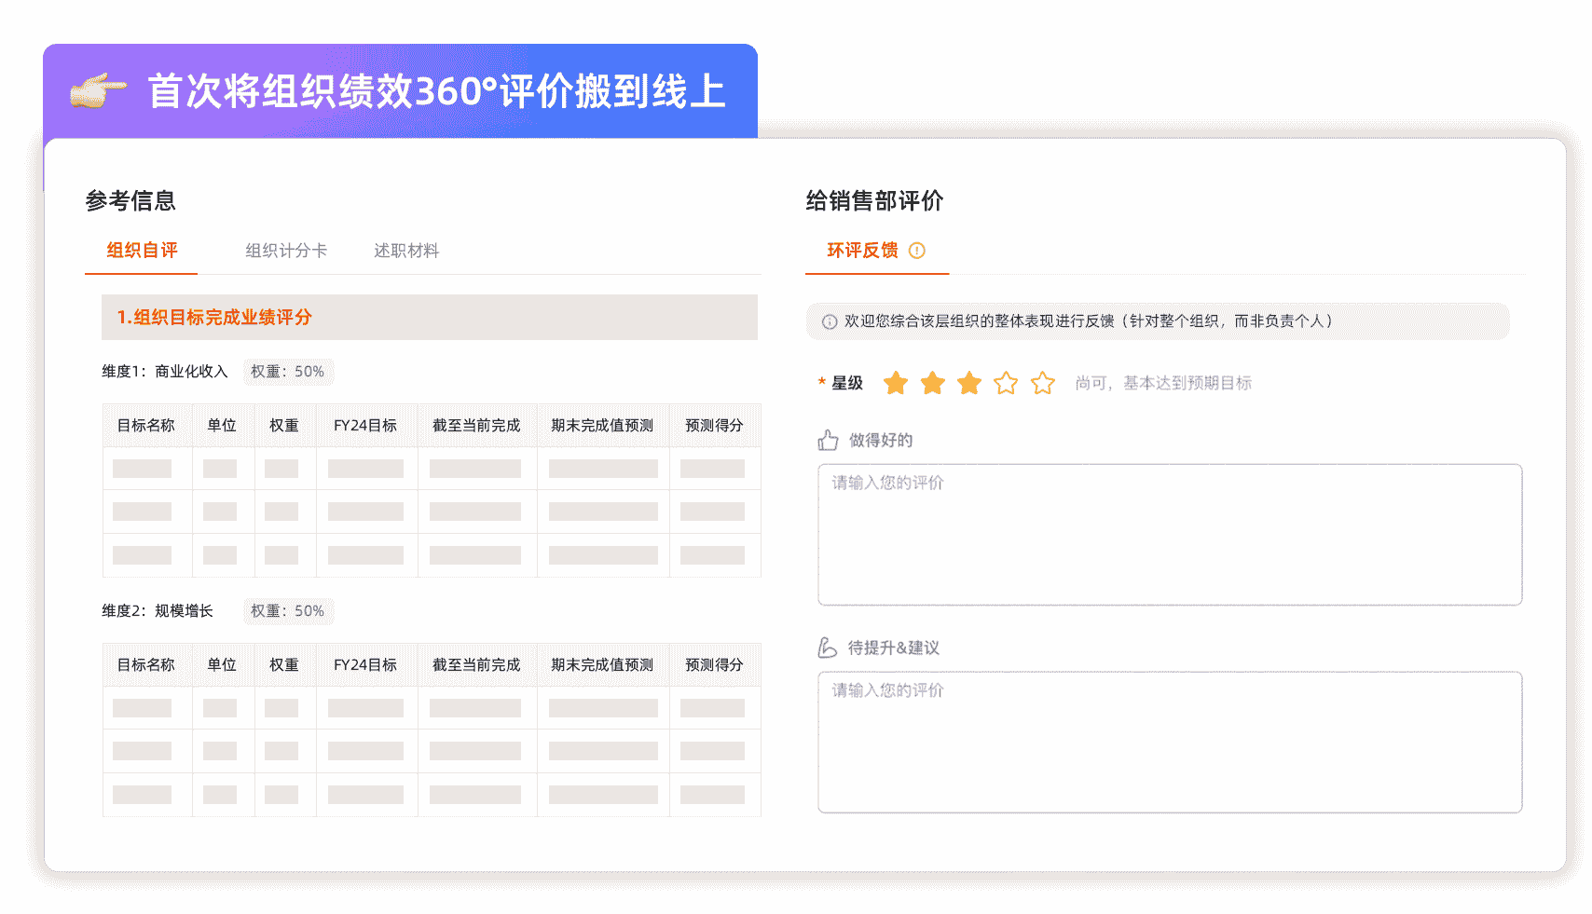Image resolution: width=1592 pixels, height=914 pixels.
Task: Select the 环评反馈 tab
Action: tap(862, 251)
